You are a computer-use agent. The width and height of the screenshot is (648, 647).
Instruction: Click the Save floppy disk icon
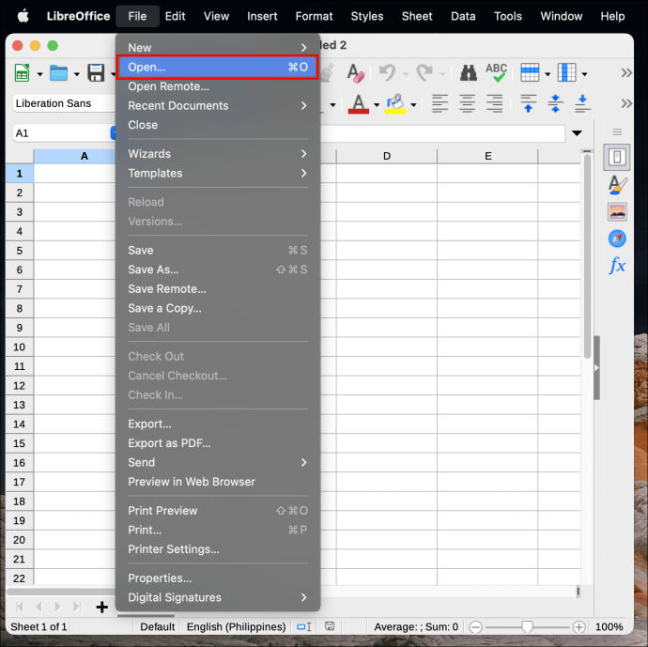pyautogui.click(x=96, y=73)
